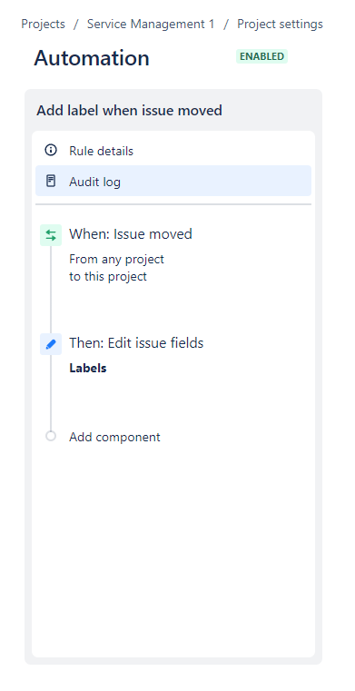Click the Add component circle node

click(x=51, y=436)
